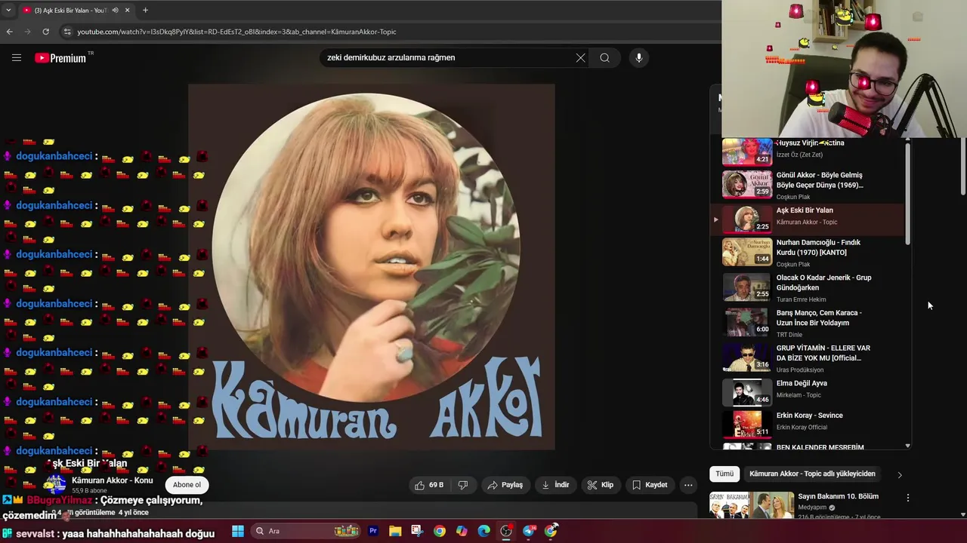Click the Kâmuran Akkor channel avatar
Image resolution: width=967 pixels, height=543 pixels.
click(x=54, y=485)
